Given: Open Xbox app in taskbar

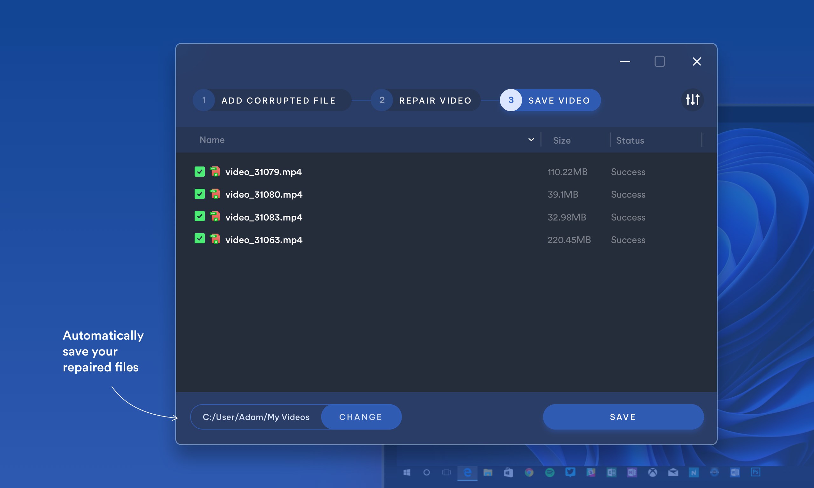Looking at the screenshot, I should 652,472.
